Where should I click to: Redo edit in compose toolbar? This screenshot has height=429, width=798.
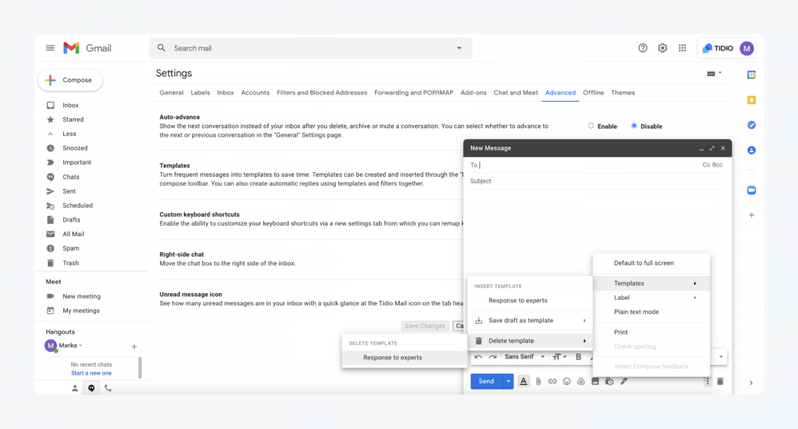(493, 357)
